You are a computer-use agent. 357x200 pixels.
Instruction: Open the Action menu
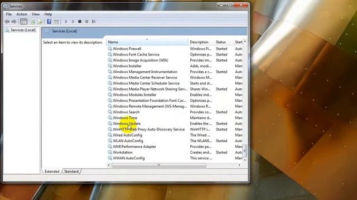click(x=22, y=14)
